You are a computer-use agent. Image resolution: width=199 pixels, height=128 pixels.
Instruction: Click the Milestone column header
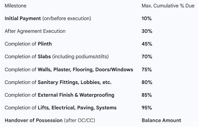[x=15, y=6]
